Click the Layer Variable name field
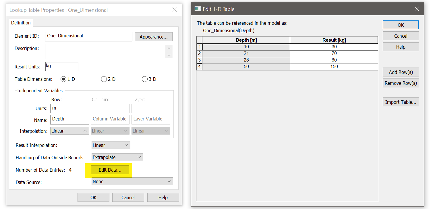 coord(151,120)
